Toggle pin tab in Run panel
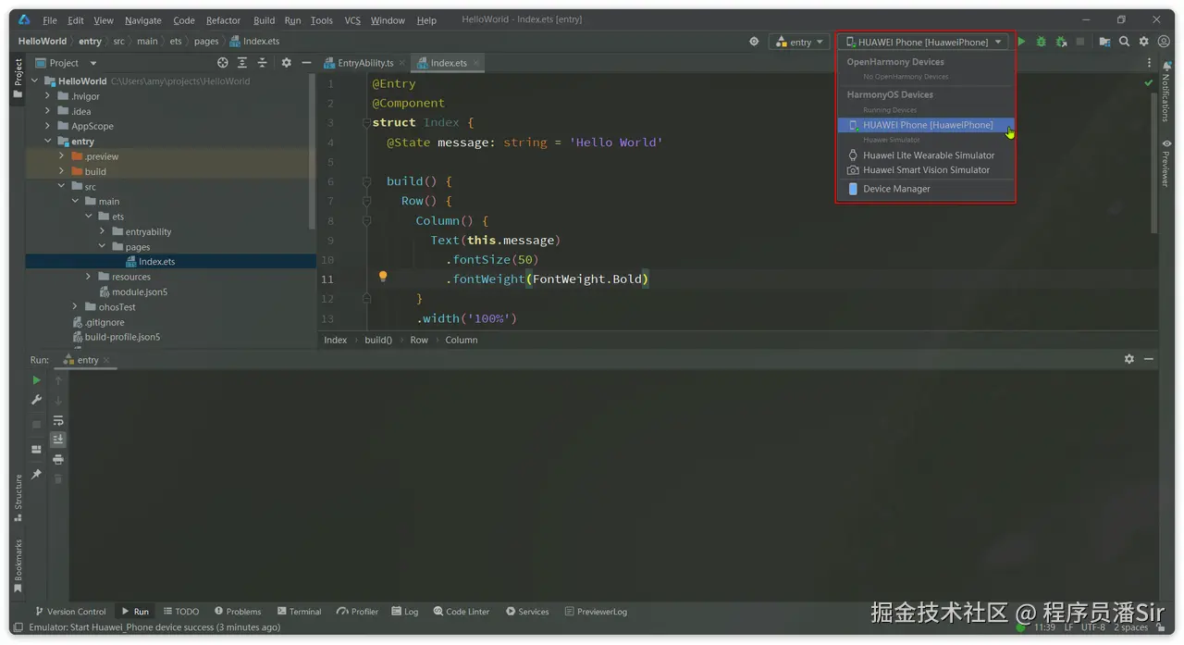Screen dimensions: 1184x645 tap(36, 474)
